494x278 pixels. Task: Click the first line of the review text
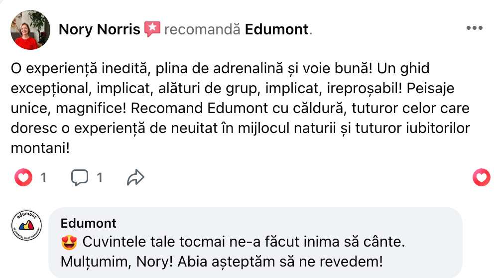click(219, 68)
